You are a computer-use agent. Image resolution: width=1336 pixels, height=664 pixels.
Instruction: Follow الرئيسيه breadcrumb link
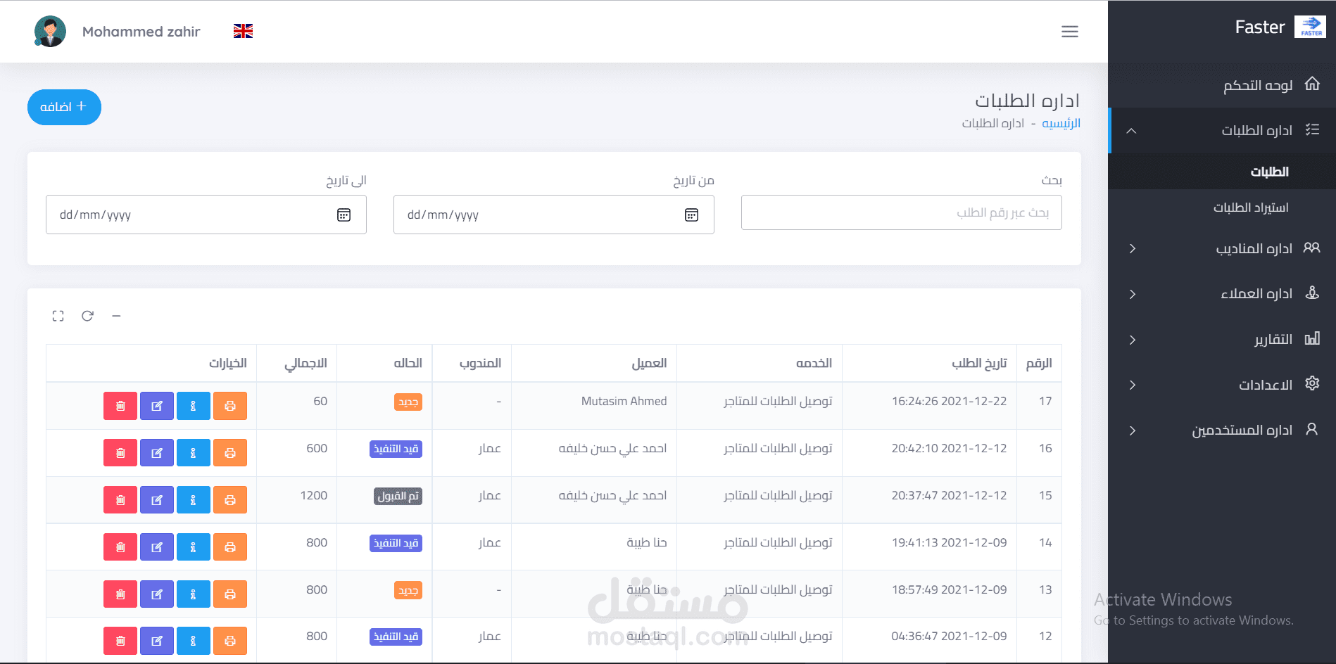tap(1061, 123)
